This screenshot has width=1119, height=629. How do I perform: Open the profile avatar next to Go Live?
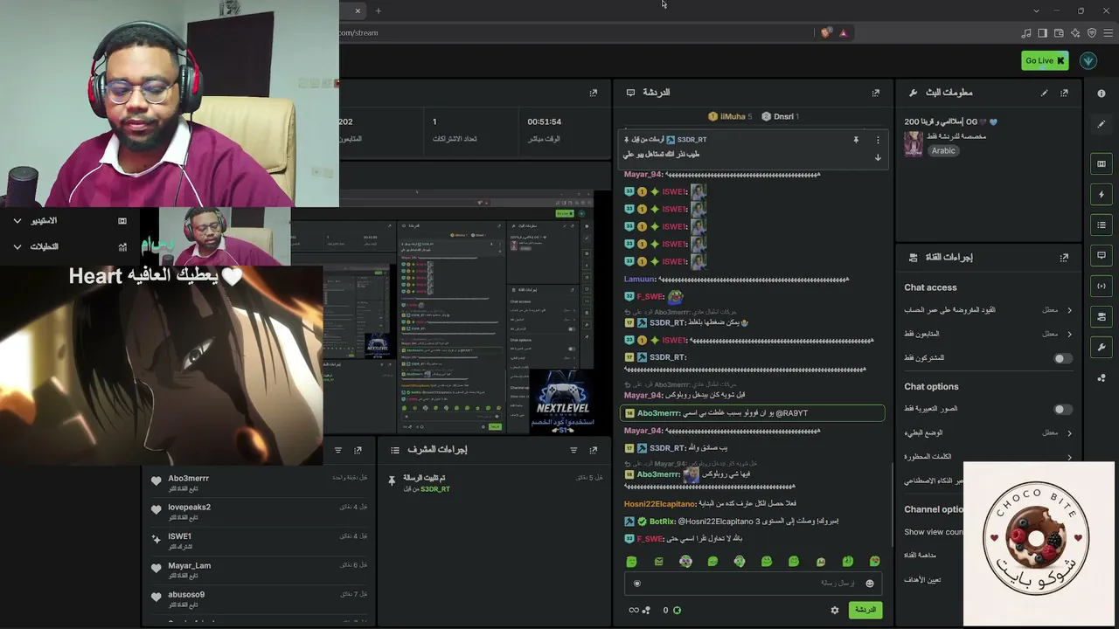click(1088, 60)
